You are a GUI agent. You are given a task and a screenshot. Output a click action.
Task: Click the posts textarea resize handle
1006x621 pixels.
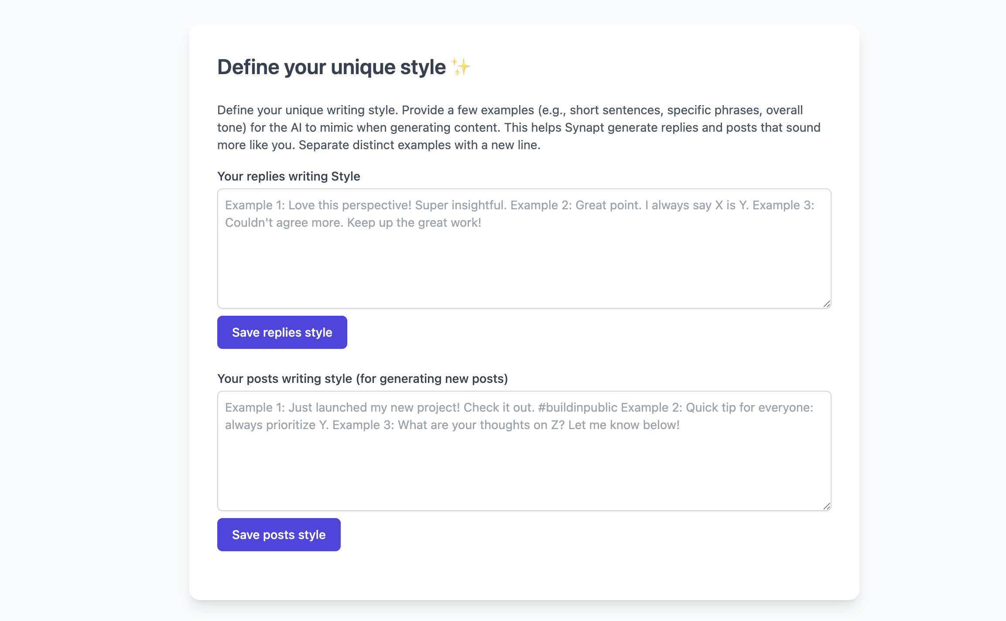(826, 506)
